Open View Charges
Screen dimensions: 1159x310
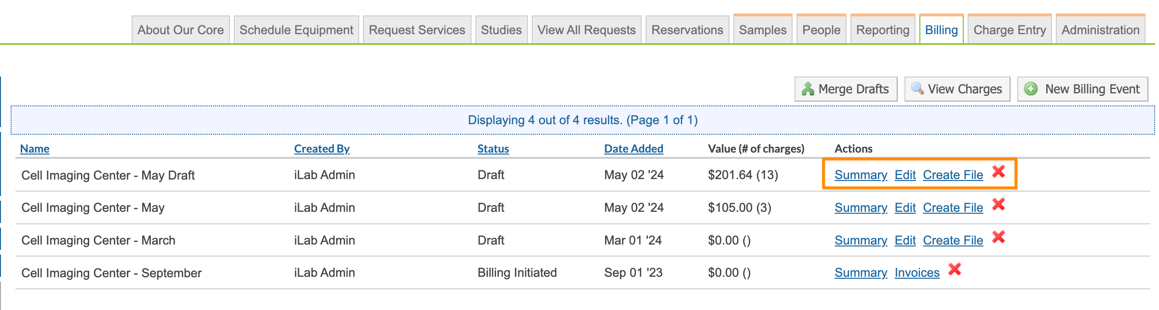click(x=957, y=89)
